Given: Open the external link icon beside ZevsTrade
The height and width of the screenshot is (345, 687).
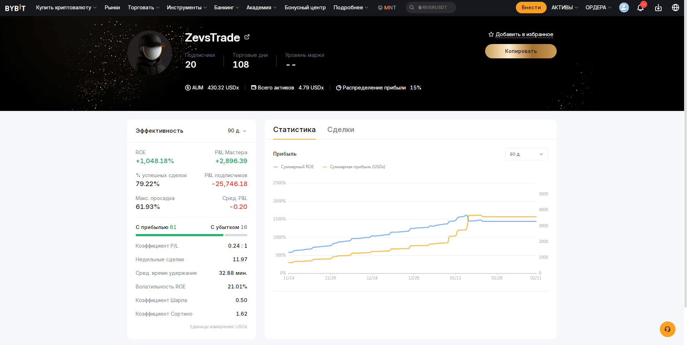Looking at the screenshot, I should pyautogui.click(x=247, y=37).
